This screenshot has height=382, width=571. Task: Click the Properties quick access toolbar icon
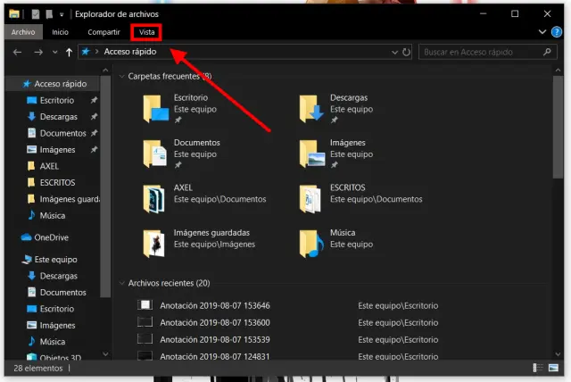coord(36,14)
